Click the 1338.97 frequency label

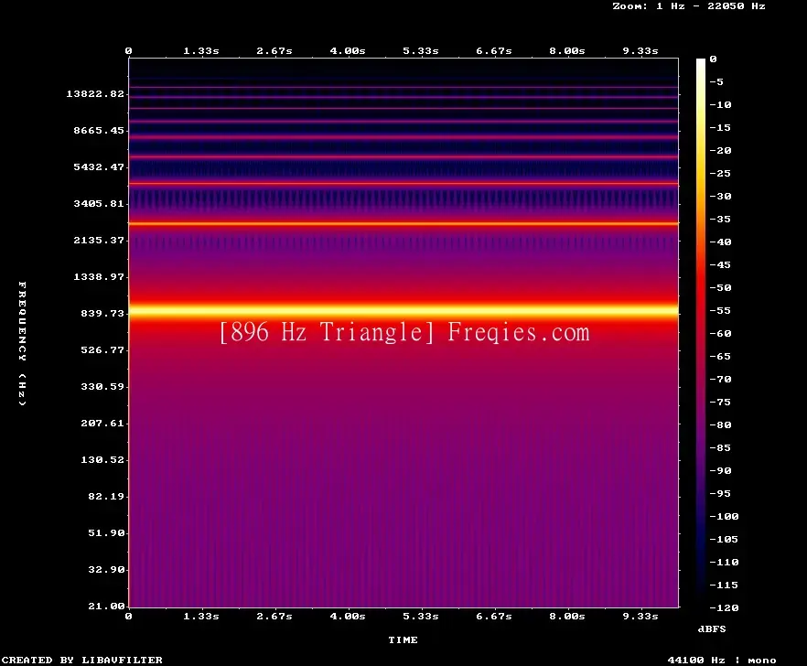pyautogui.click(x=99, y=276)
